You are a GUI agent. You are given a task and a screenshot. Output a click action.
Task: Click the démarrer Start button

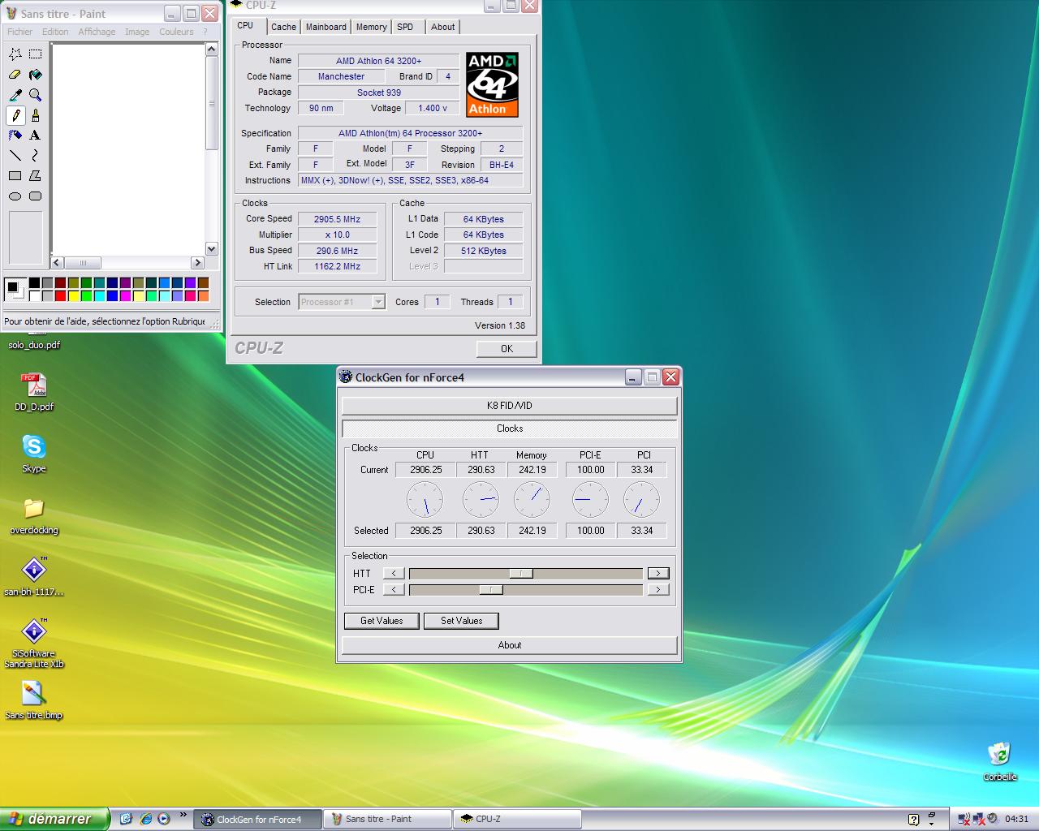(x=54, y=819)
